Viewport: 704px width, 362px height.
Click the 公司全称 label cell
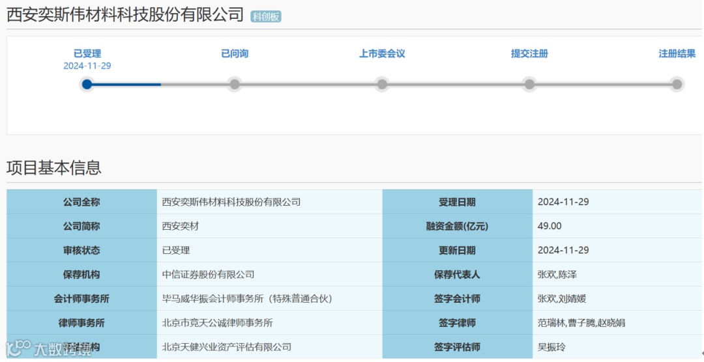[81, 202]
